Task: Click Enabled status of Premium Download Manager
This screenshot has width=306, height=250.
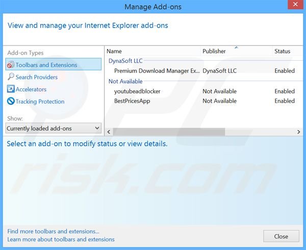Action: click(x=285, y=71)
